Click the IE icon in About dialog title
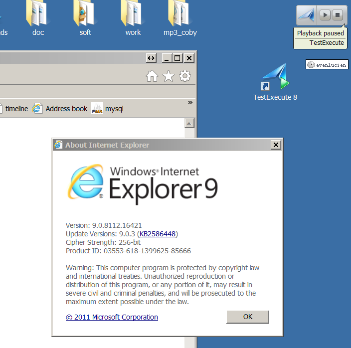 [x=58, y=145]
